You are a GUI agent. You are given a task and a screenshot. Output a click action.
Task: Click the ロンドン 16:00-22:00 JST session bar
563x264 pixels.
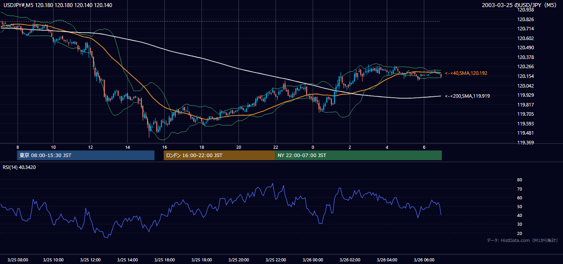pos(219,155)
